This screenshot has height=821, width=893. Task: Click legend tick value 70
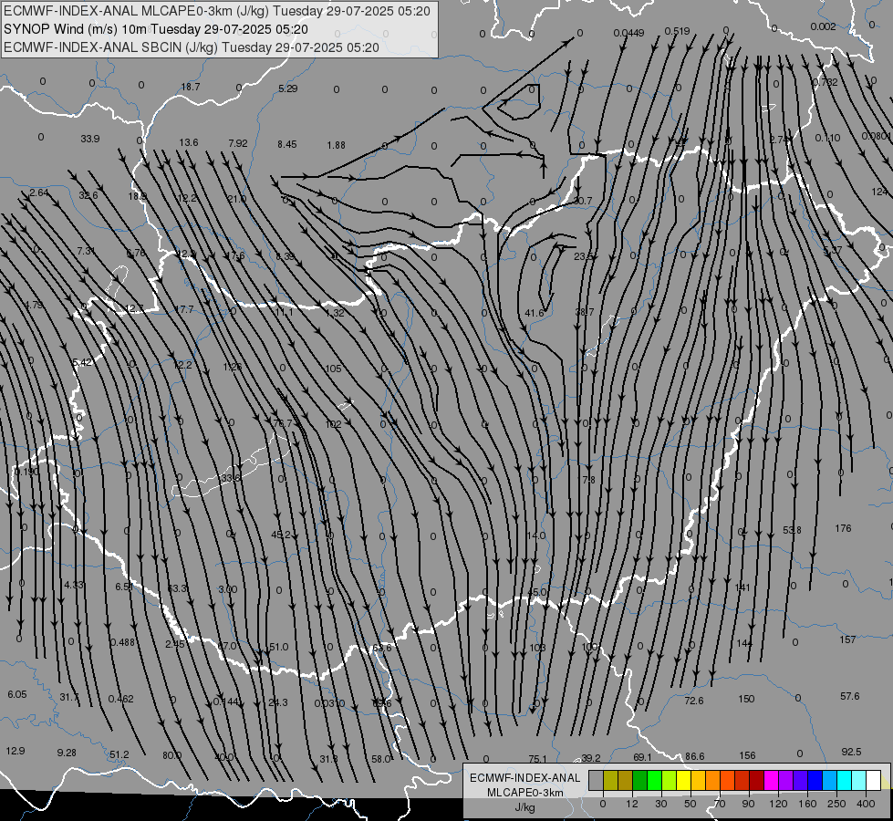720,804
